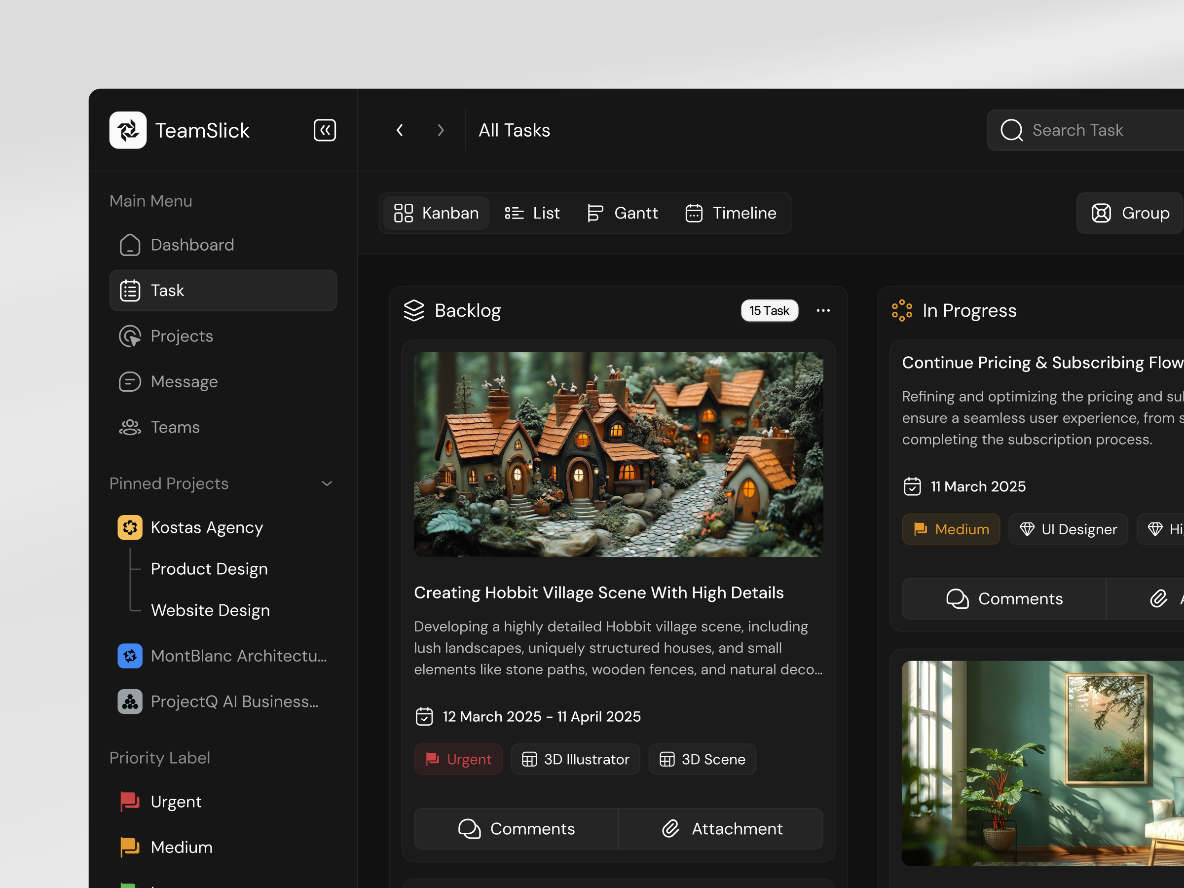Click the In Progress status icon
Viewport: 1184px width, 888px height.
(902, 310)
